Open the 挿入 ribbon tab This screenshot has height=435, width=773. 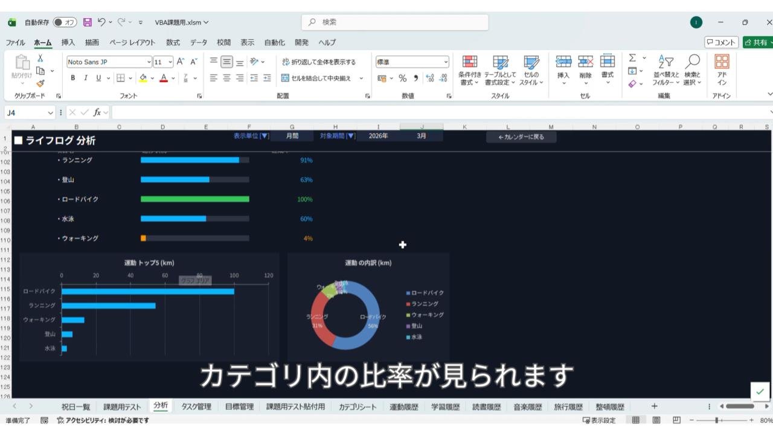click(x=68, y=42)
